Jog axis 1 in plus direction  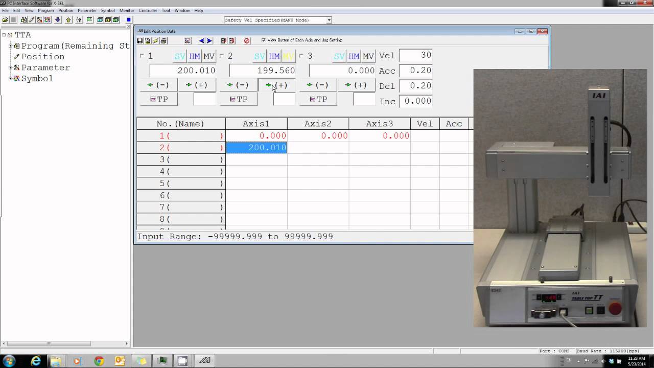(197, 85)
